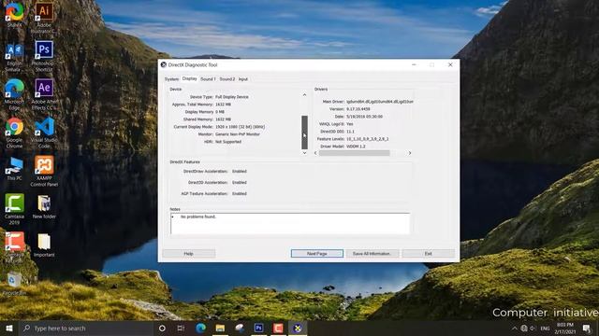This screenshot has width=599, height=336.
Task: Launch Edge from the taskbar
Action: 200,328
